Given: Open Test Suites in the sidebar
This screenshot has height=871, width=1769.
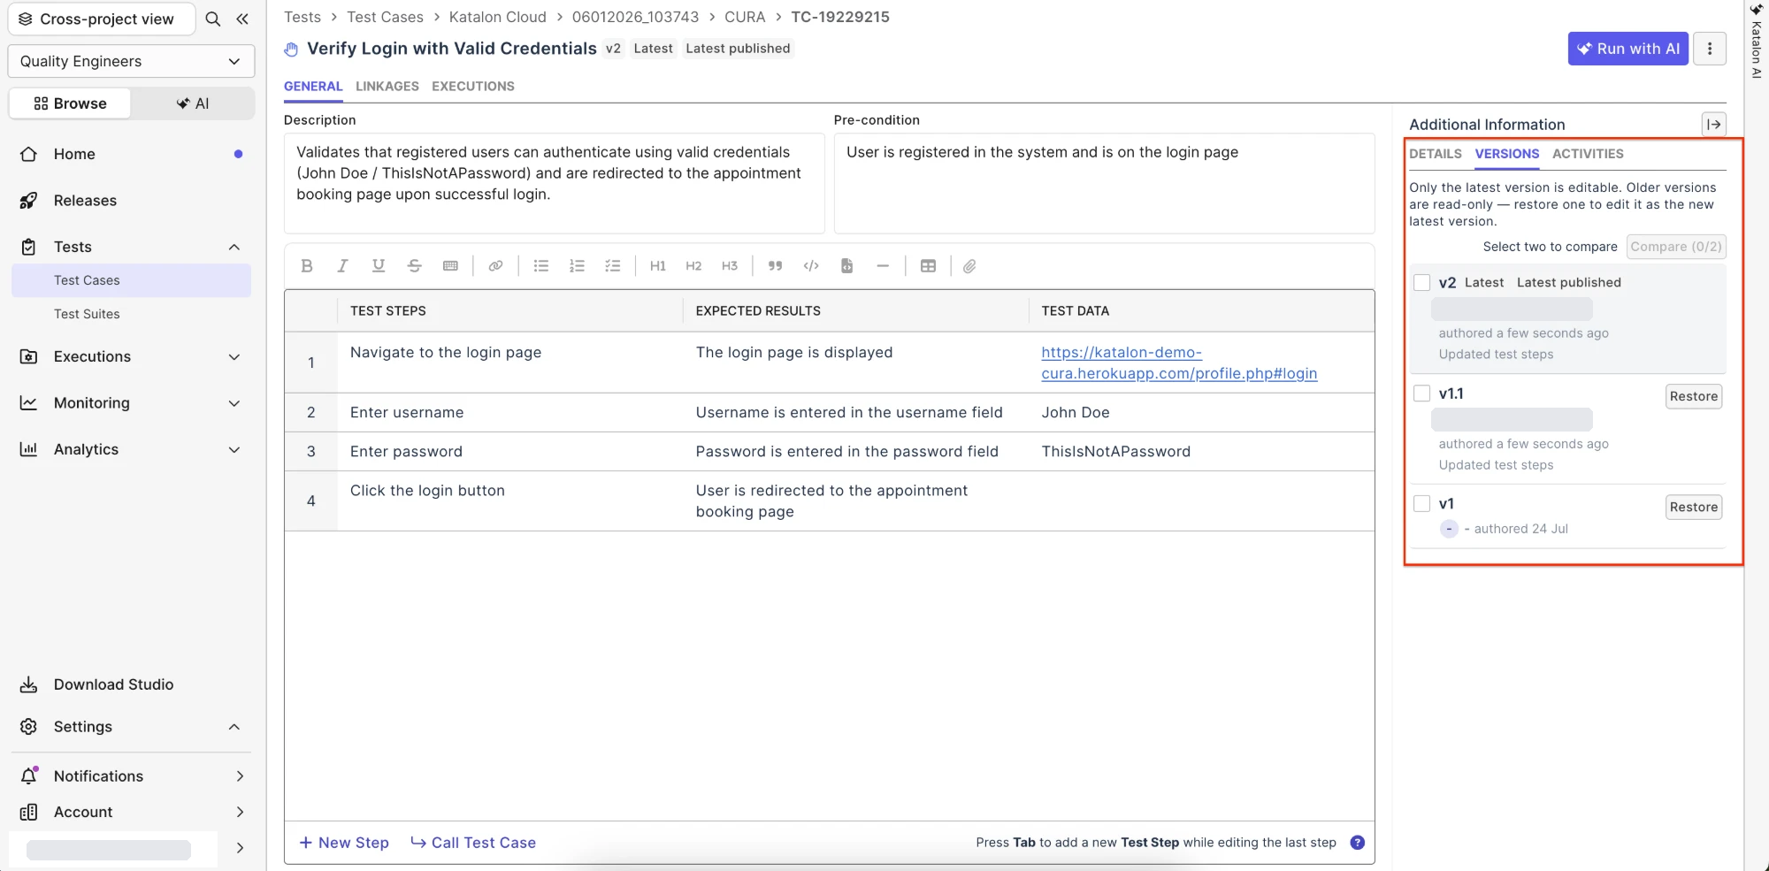Looking at the screenshot, I should click(87, 314).
